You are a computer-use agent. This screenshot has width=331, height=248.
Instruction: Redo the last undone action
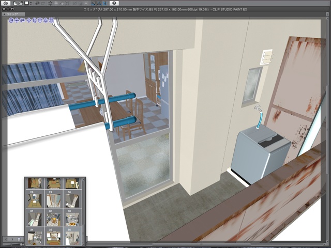[43, 3]
